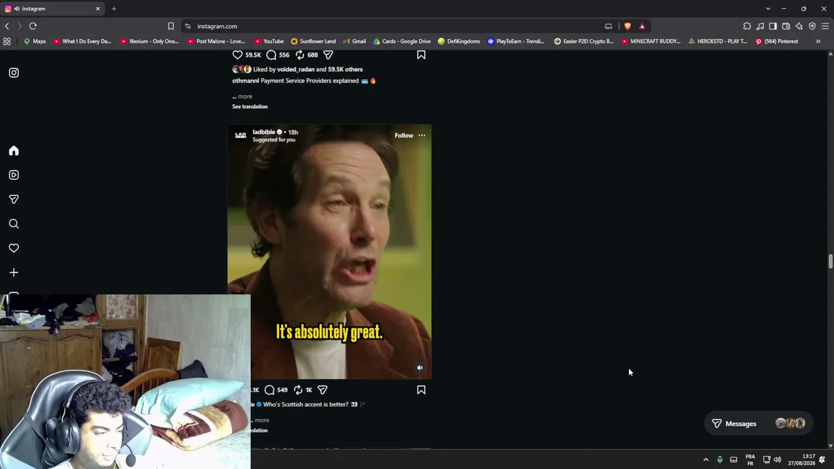Show the browser sidebar panel
Image resolution: width=834 pixels, height=469 pixels.
773,26
